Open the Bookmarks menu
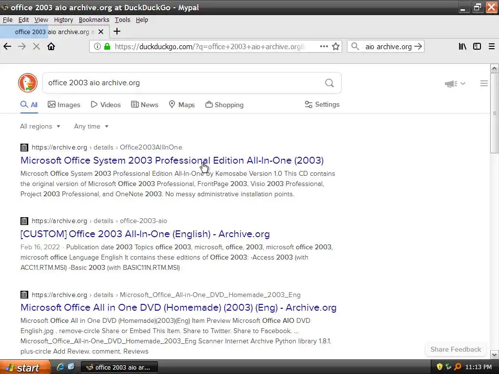 point(94,19)
